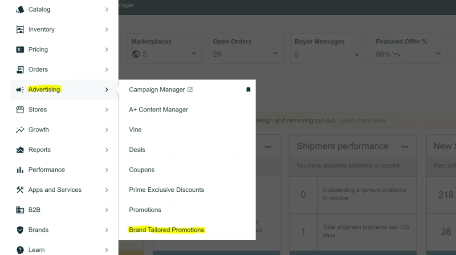
Task: Follow the 'Learn more here' link
Action: (x=362, y=120)
